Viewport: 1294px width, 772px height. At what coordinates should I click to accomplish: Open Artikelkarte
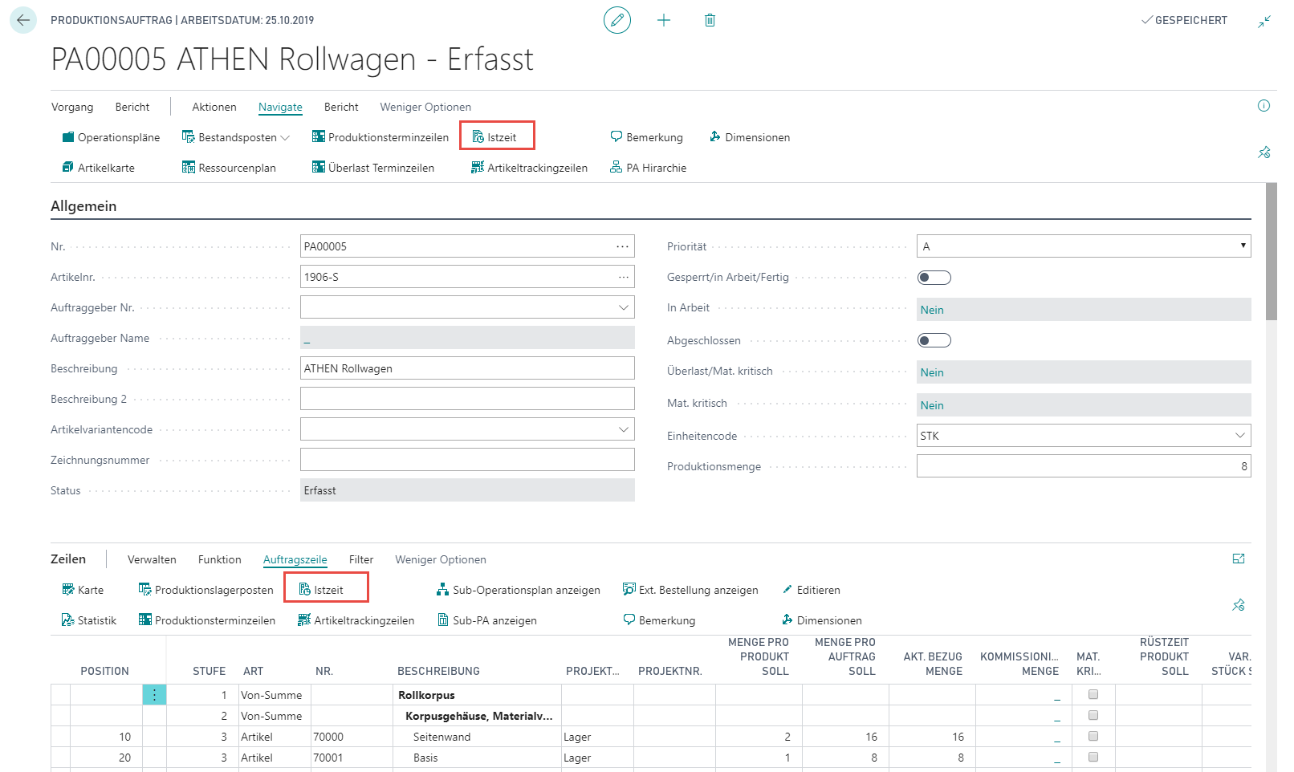[x=98, y=168]
